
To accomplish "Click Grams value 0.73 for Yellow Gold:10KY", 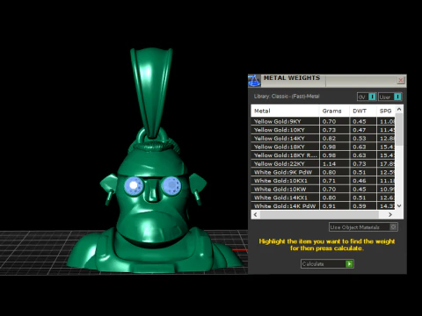I will coord(329,130).
